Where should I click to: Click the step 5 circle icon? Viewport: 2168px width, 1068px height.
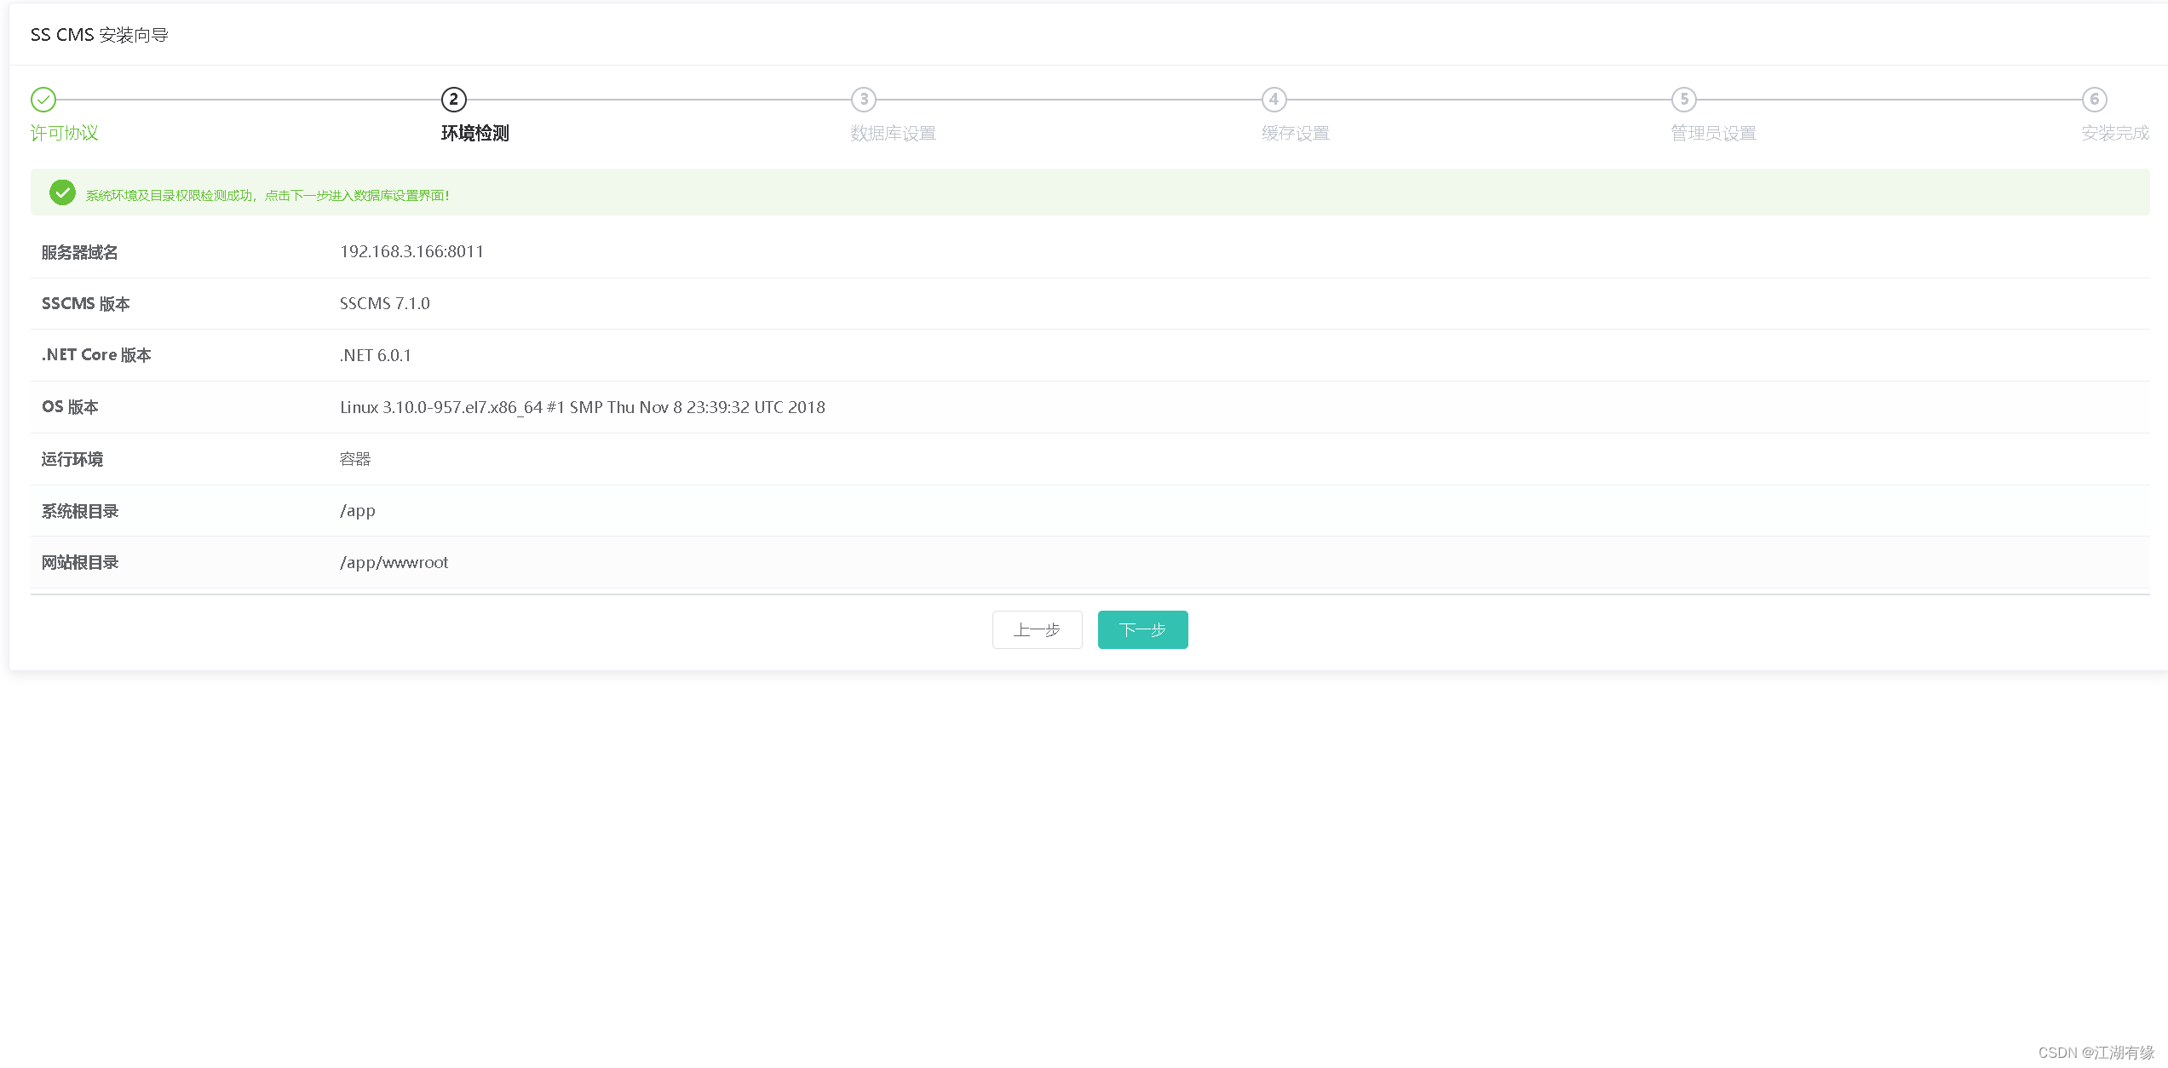tap(1684, 100)
